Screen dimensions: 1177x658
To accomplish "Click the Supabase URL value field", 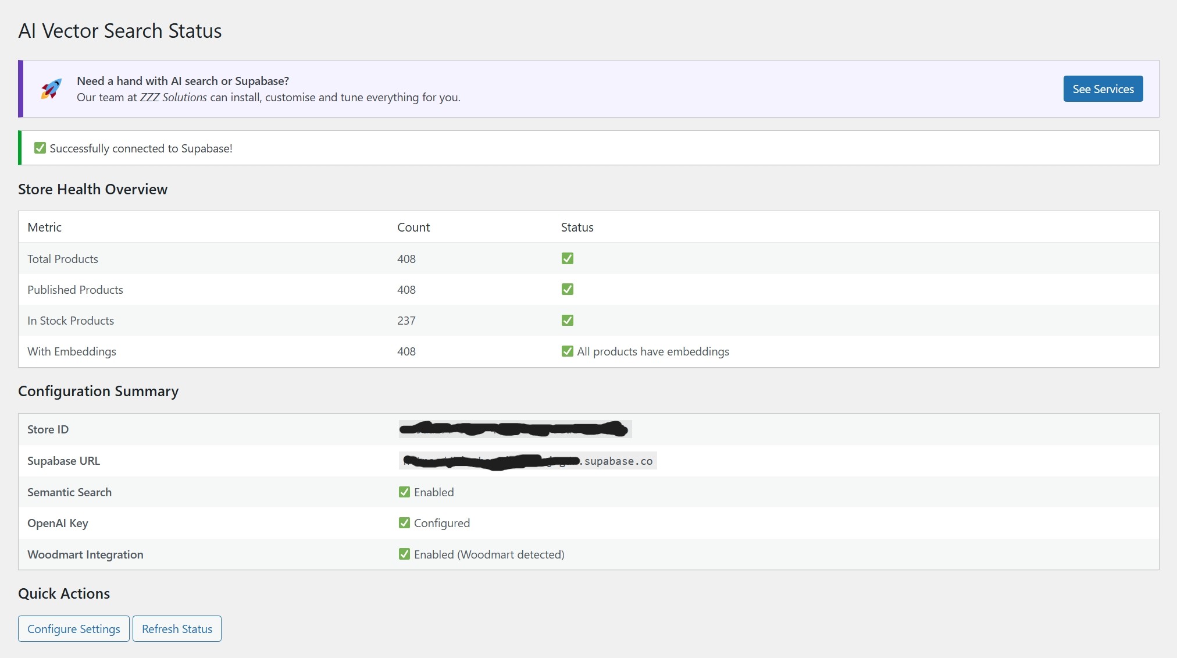I will coord(527,461).
